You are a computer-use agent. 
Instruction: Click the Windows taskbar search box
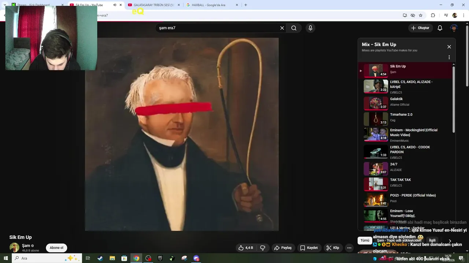coord(48,258)
